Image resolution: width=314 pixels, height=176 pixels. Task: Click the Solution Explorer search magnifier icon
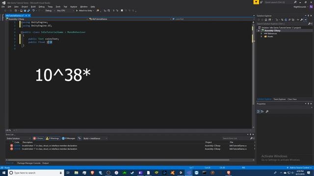coord(310,24)
